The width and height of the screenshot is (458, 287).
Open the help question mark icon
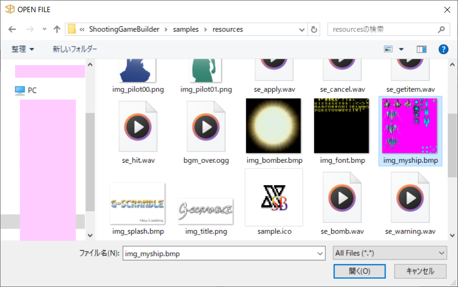coord(443,49)
